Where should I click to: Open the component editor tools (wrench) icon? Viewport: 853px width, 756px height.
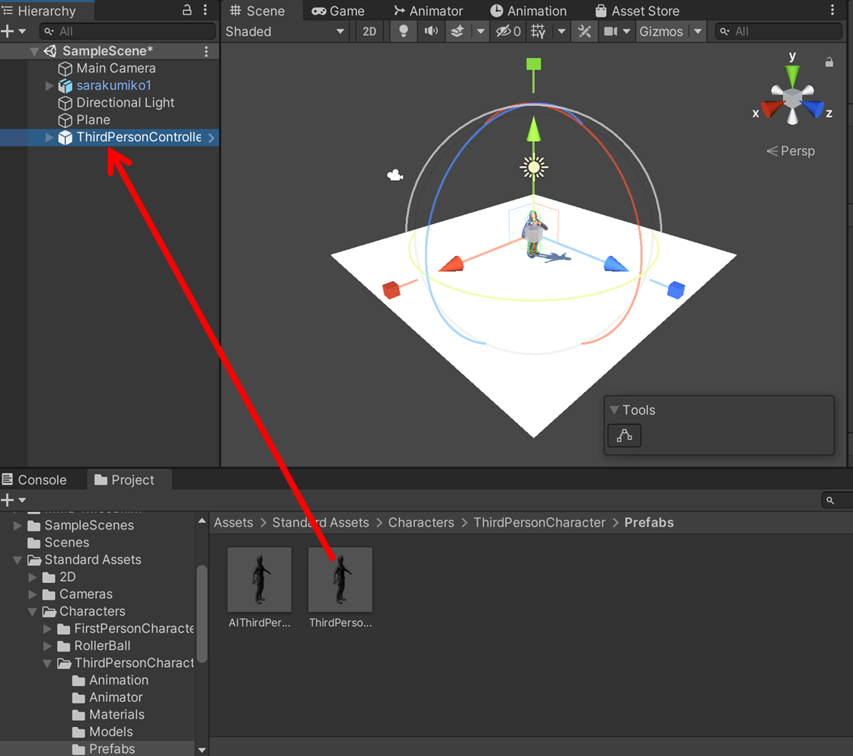[584, 31]
